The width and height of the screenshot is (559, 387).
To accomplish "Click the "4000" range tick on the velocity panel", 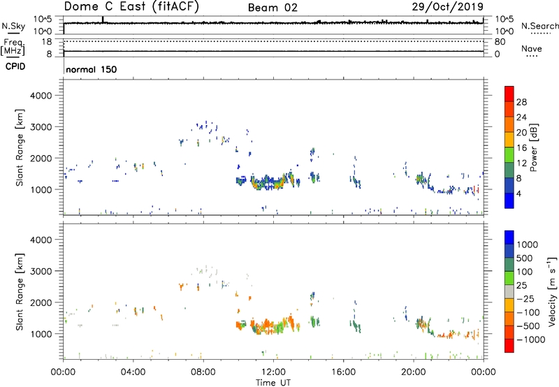I will click(x=41, y=240).
